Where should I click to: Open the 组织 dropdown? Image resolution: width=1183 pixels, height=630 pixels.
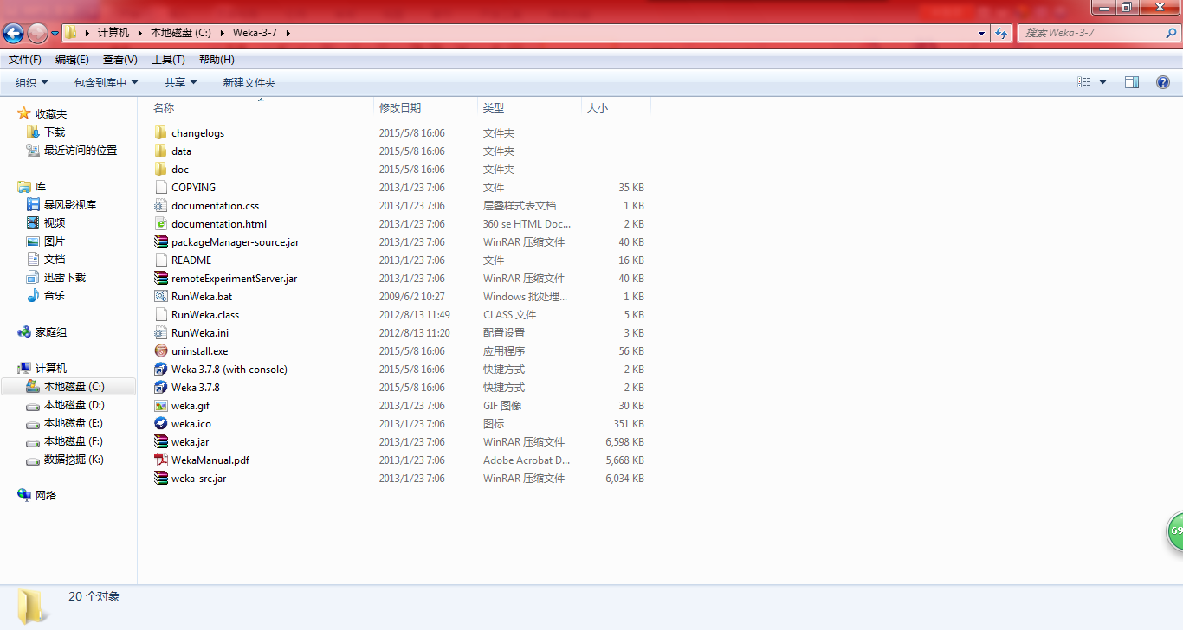tap(32, 82)
